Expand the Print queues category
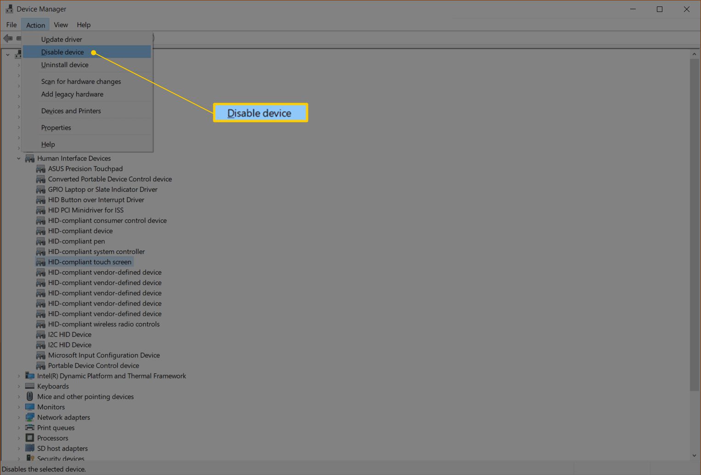 tap(19, 428)
